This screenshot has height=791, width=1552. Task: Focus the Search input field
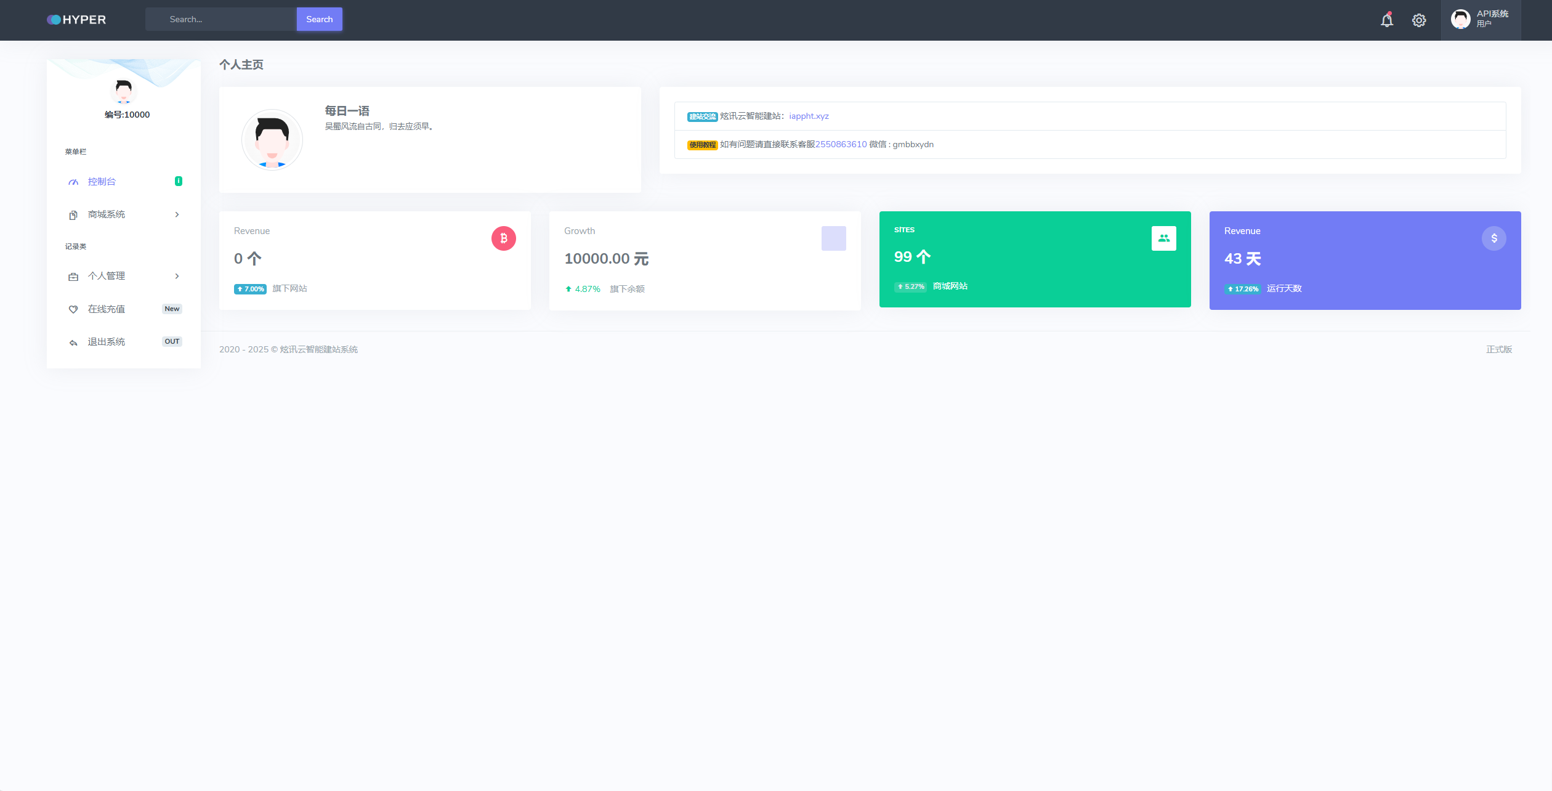[x=221, y=19]
